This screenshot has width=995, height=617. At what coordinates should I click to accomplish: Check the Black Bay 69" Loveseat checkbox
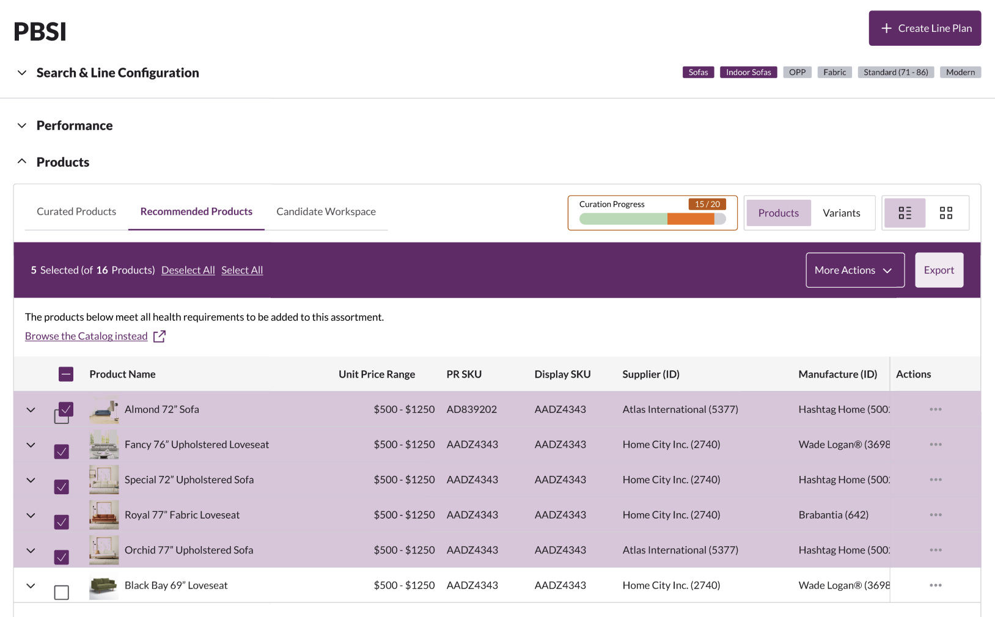pos(62,592)
